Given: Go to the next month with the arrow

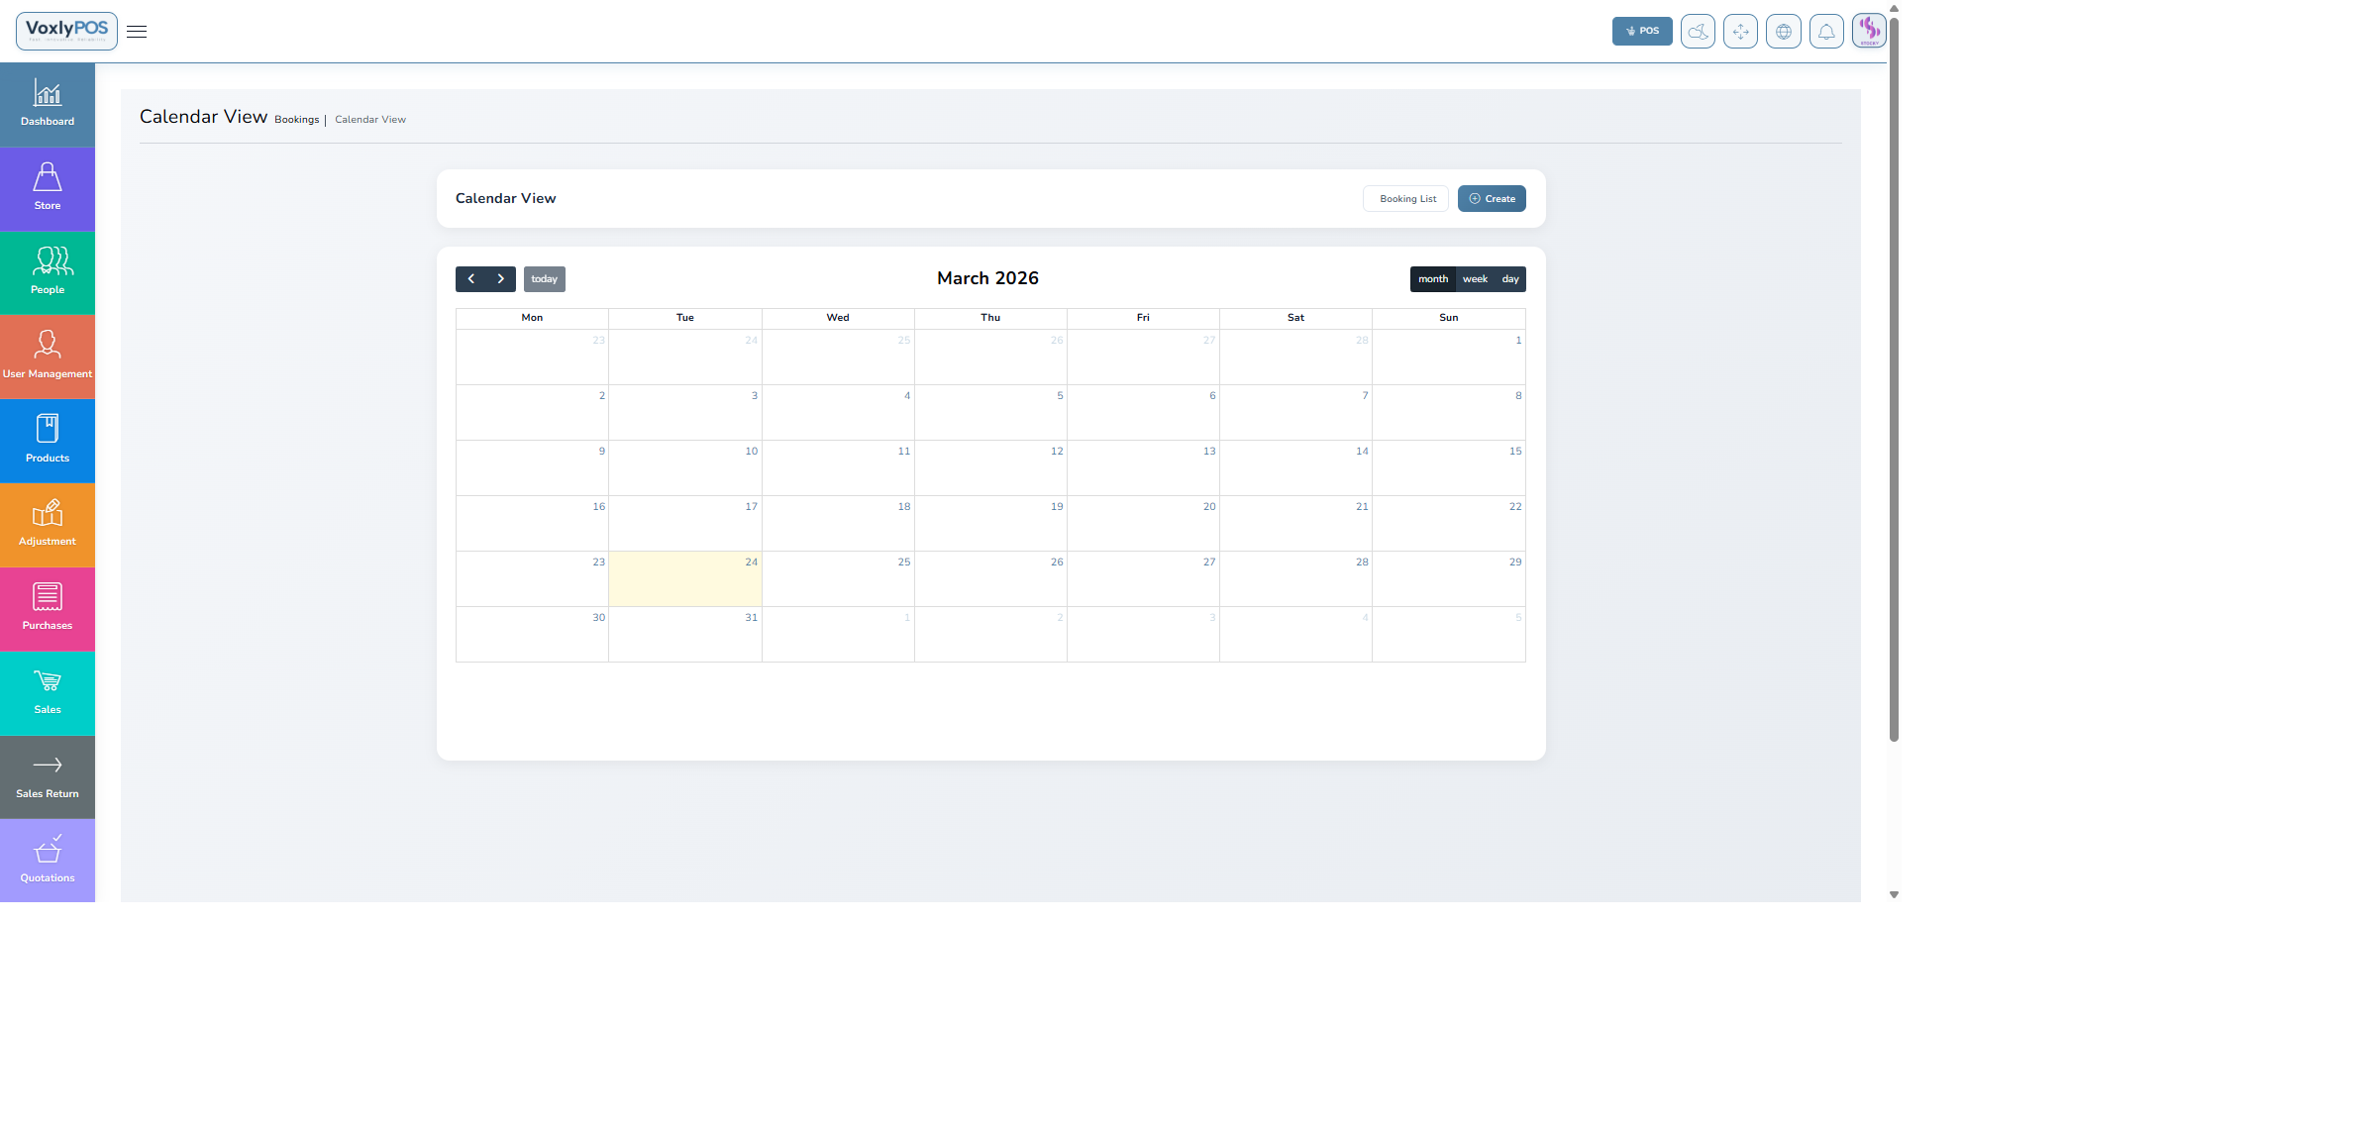Looking at the screenshot, I should coord(500,278).
